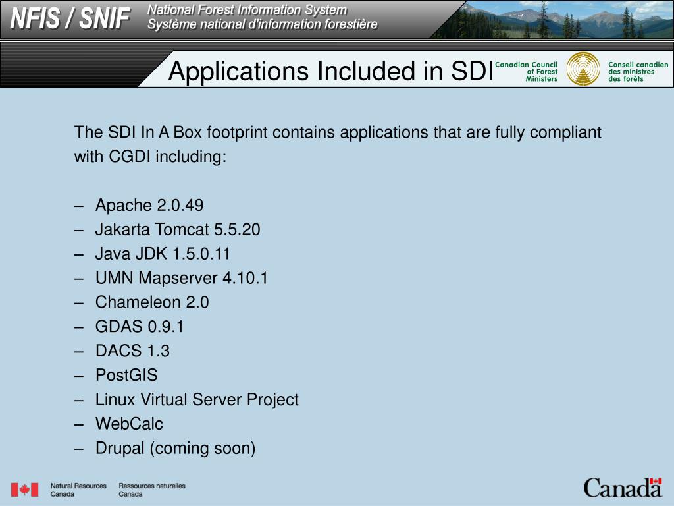
Task: Click 'Natural Resources Canada' footer text
Action: (78, 490)
